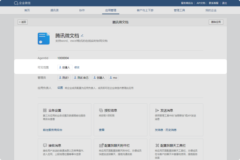Screen dimensions: 240x160
Task: Click the 测试 自己 administrator tag
Action: click(x=81, y=78)
